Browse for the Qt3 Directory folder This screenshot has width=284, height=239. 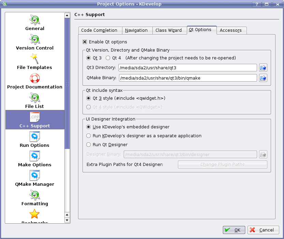pyautogui.click(x=263, y=68)
